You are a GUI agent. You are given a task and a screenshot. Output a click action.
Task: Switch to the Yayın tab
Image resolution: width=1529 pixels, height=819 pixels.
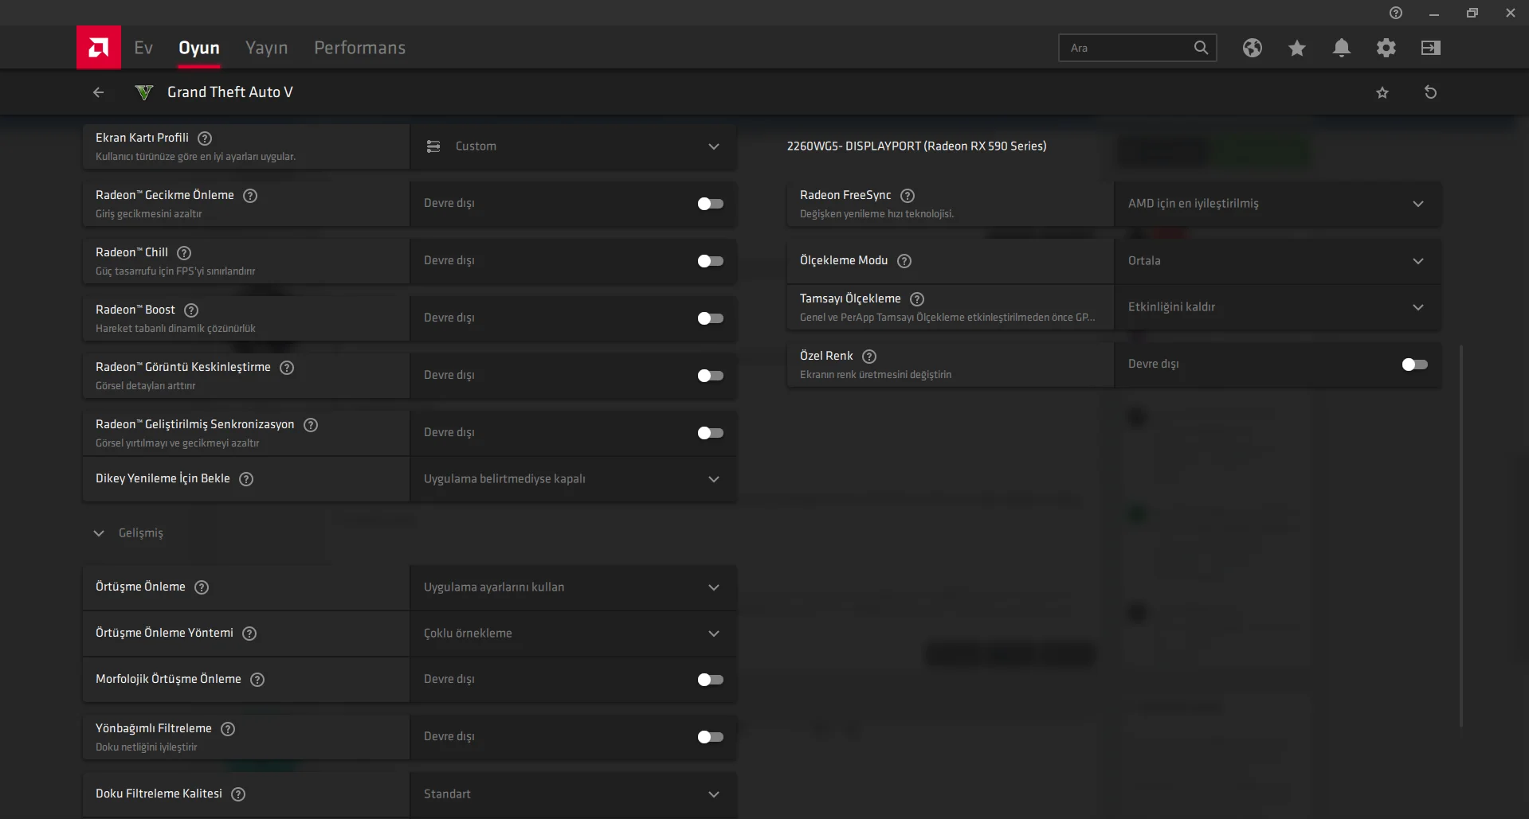tap(266, 48)
